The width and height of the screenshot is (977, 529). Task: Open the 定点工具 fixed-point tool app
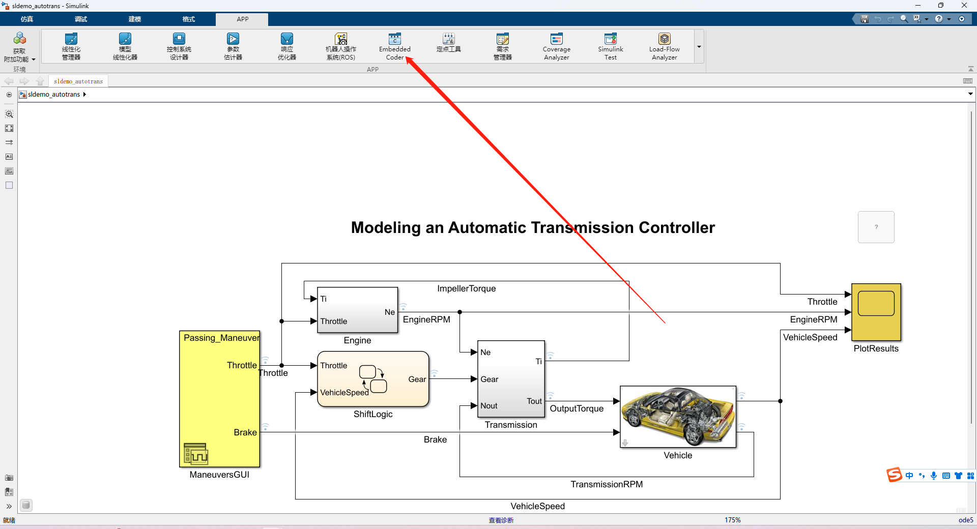coord(448,43)
